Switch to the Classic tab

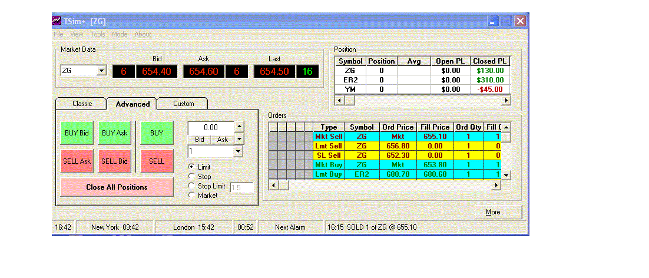coord(82,104)
